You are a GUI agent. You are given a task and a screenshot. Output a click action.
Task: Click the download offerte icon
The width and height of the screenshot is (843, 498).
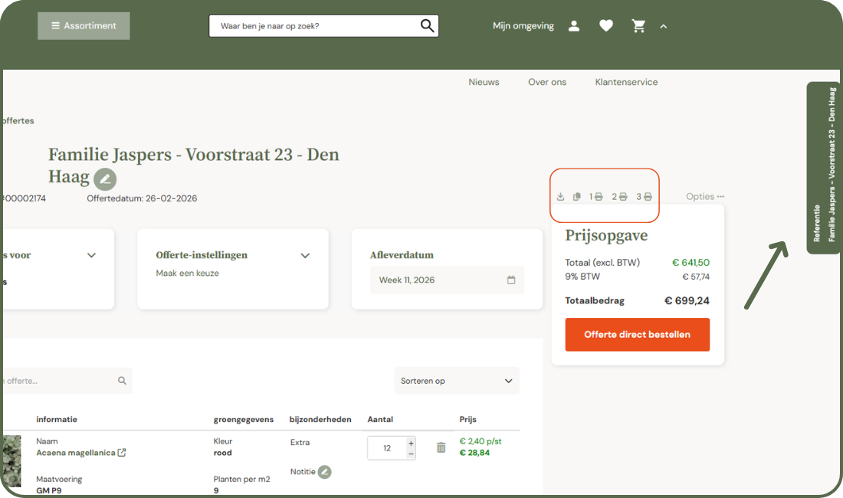click(x=560, y=196)
